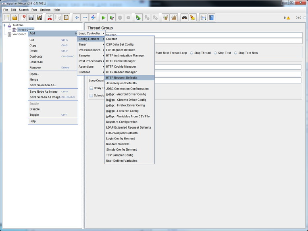308x231 pixels.
Task: Choose CSV Data Set Config
Action: [129, 45]
